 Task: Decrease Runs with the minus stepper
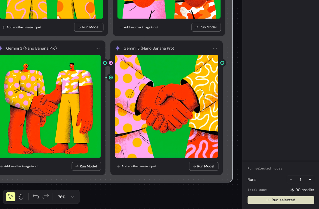click(291, 179)
